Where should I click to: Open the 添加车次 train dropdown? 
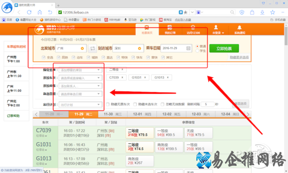coord(81,78)
